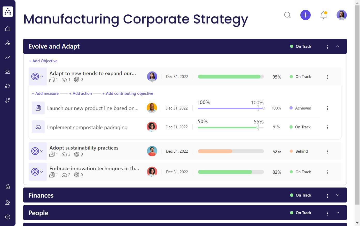This screenshot has width=360, height=226.
Task: Select the strategy hierarchy icon in sidebar
Action: point(7,43)
